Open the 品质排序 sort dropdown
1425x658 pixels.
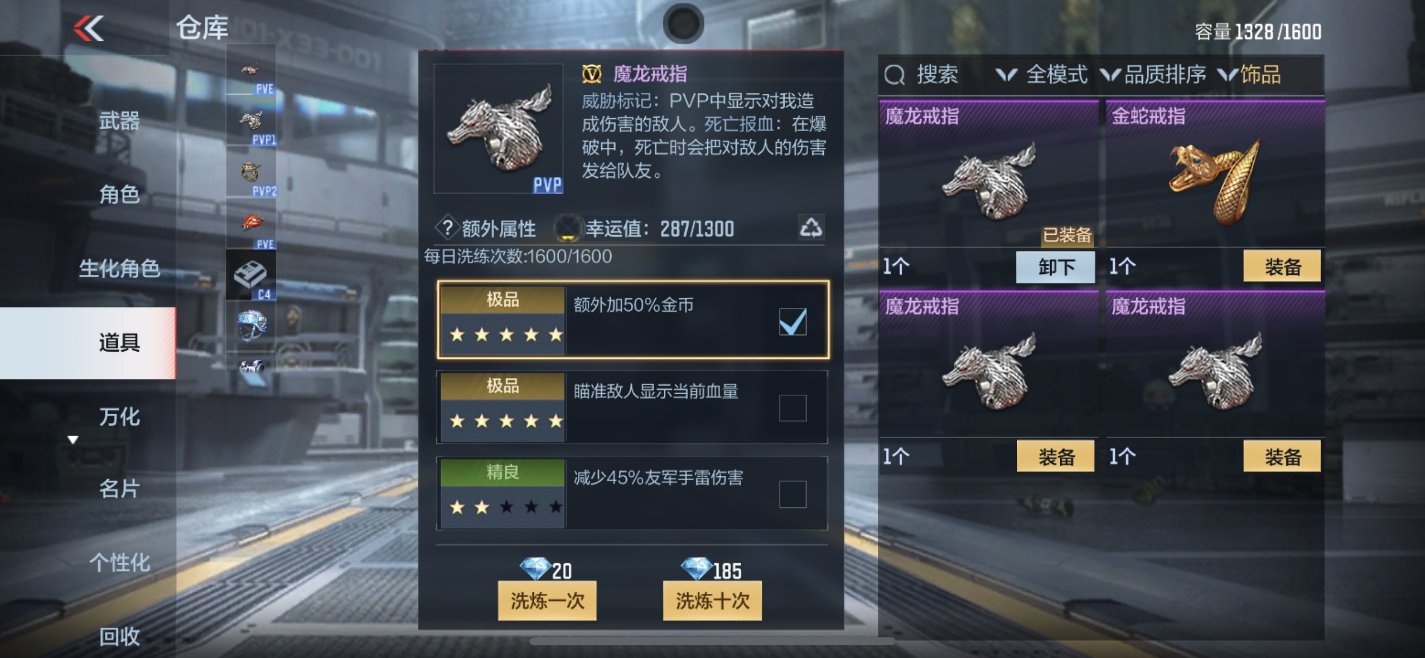pyautogui.click(x=1154, y=75)
